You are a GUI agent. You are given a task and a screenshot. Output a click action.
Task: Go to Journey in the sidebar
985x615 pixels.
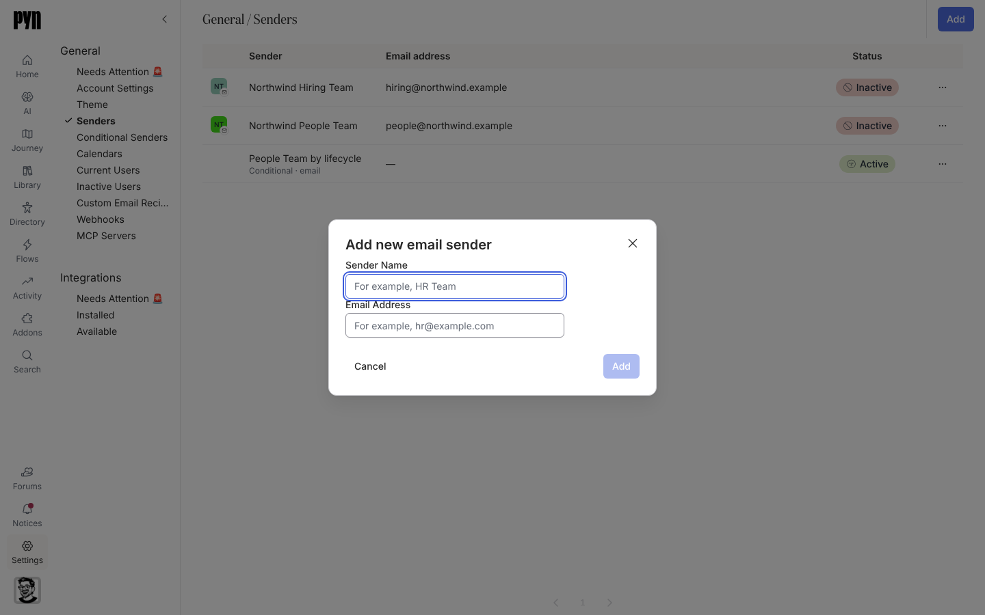point(27,140)
